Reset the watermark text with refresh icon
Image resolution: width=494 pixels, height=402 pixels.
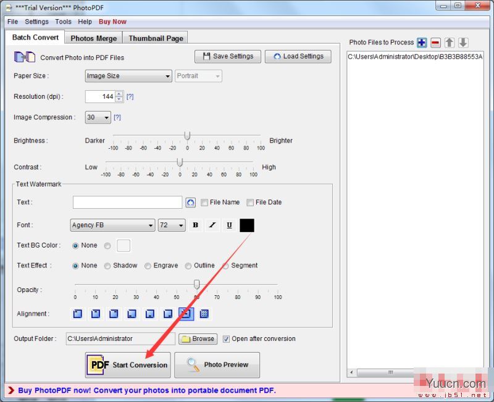click(x=190, y=203)
